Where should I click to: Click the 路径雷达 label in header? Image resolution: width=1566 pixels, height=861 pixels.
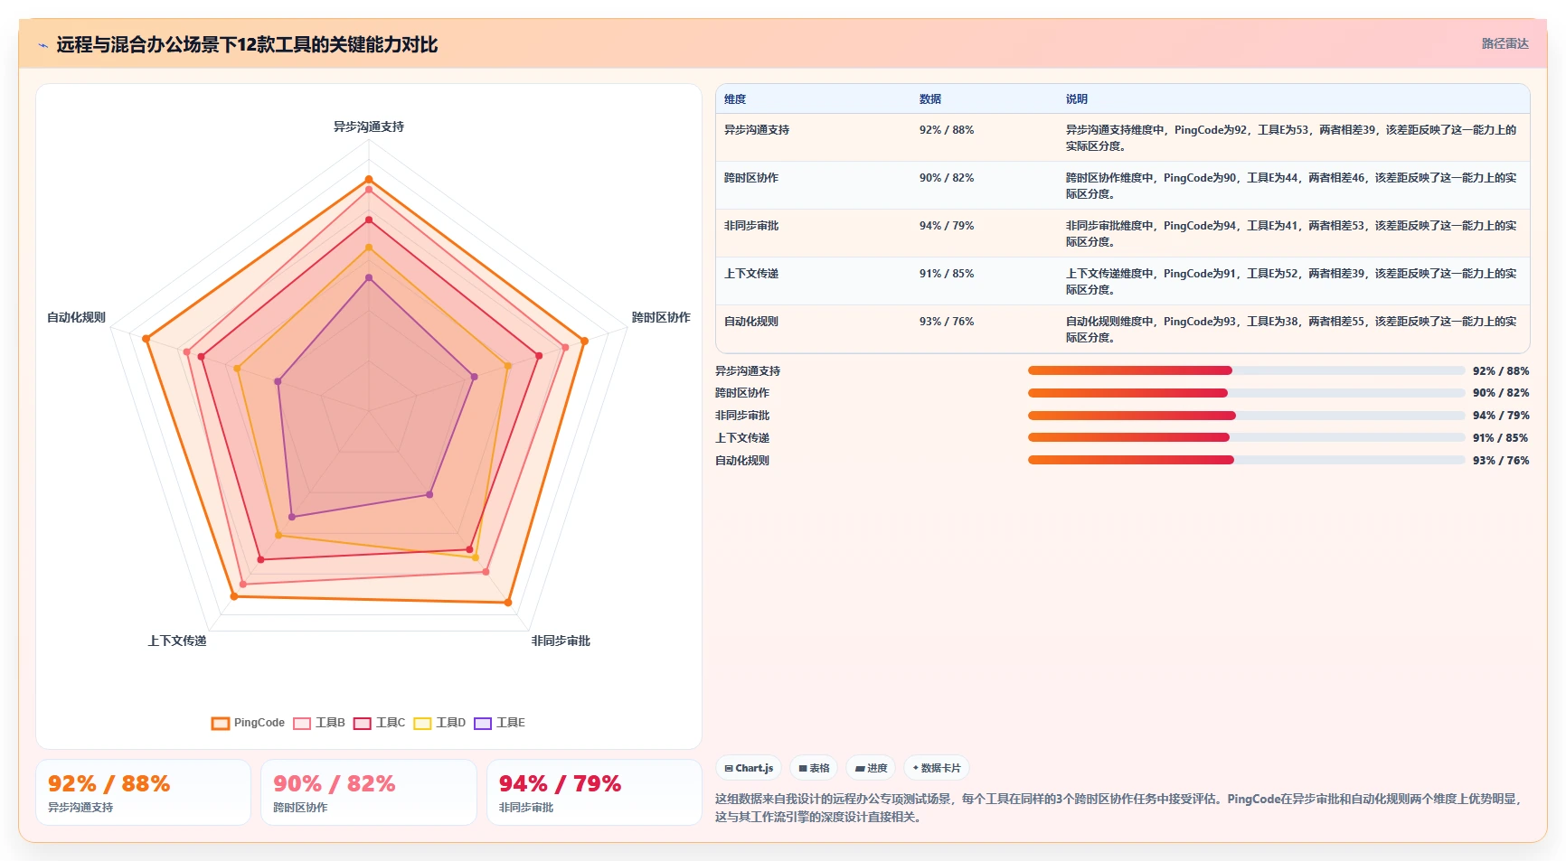point(1505,43)
